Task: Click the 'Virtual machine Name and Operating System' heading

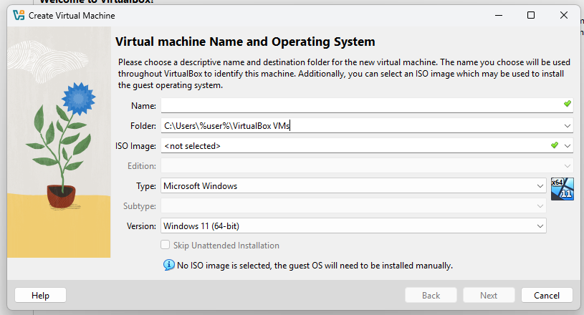Action: click(x=245, y=42)
